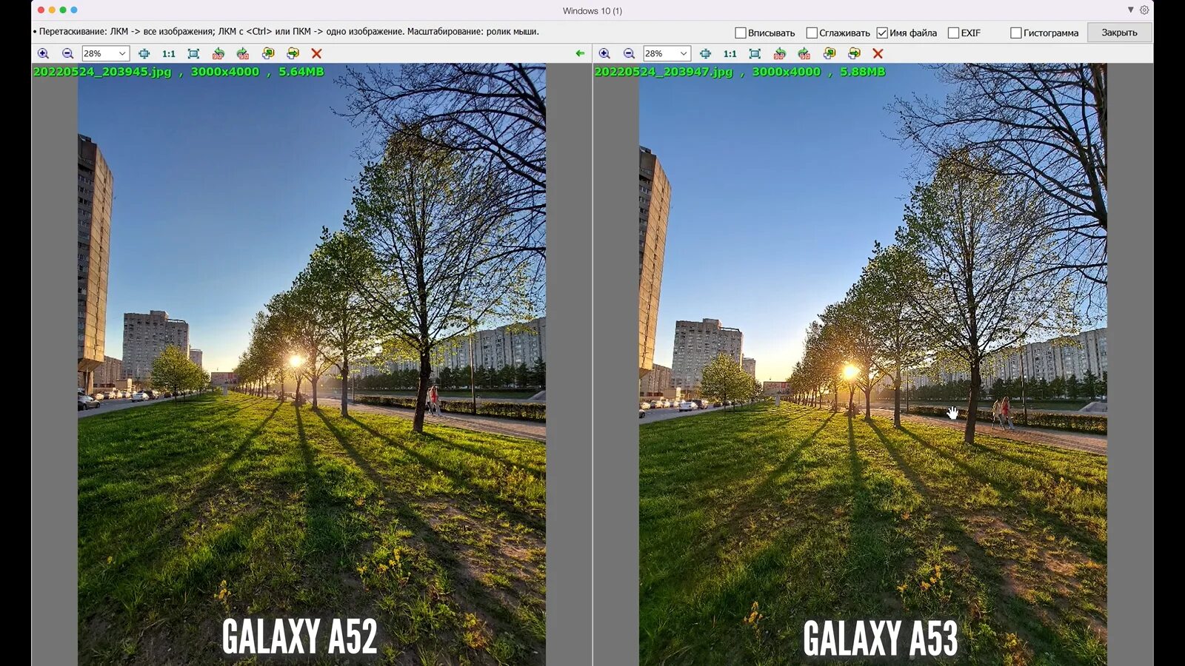Screen dimensions: 1185x666
Task: Open the dropdown triangle in the title bar
Action: click(1130, 10)
